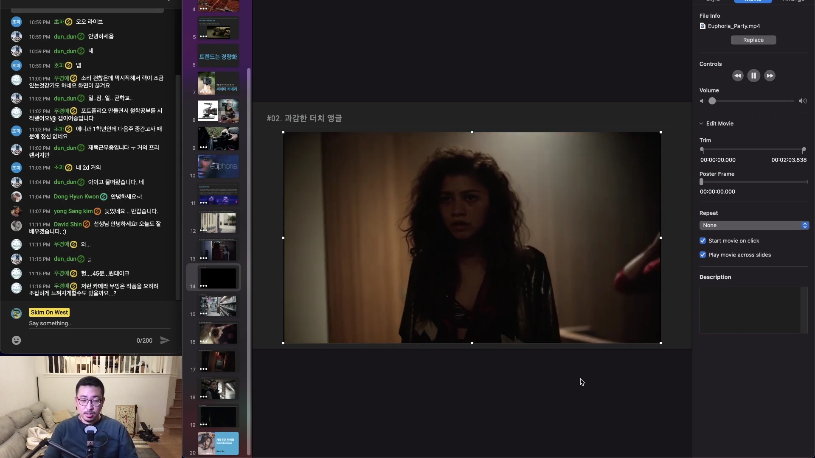Click the yong Sang kim username in chat
Screen dimensions: 815x458
(x=73, y=211)
